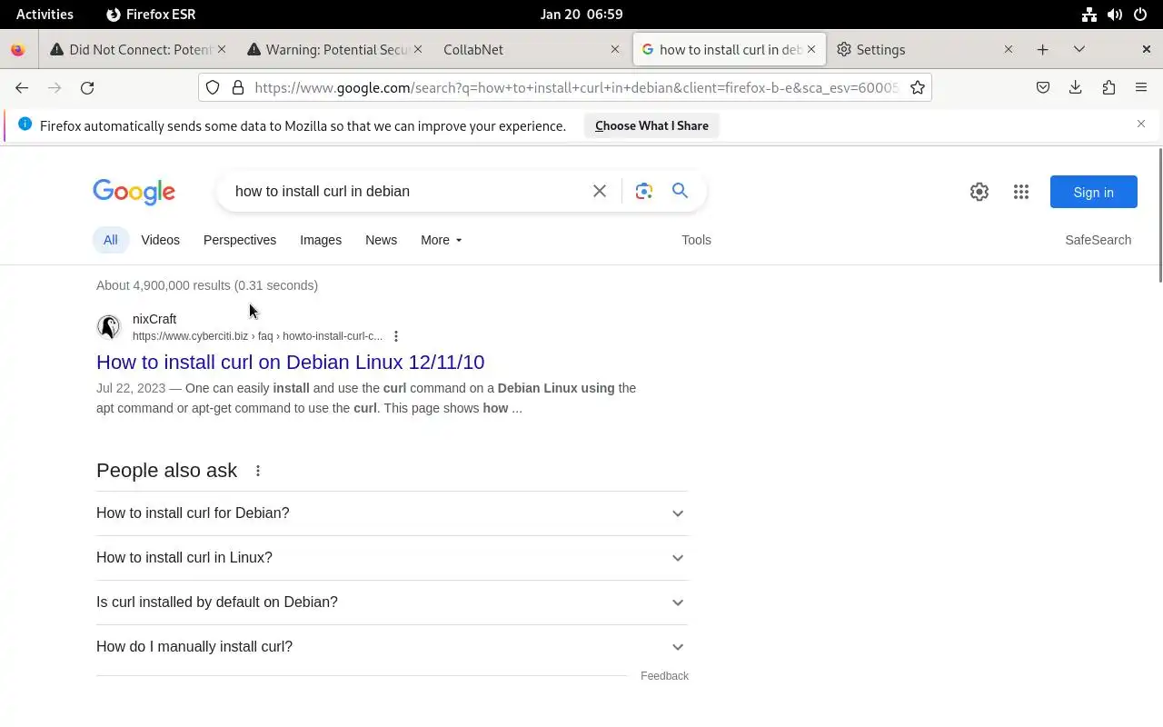This screenshot has width=1163, height=727.
Task: Expand 'How to install curl in Linux?'
Action: (392, 557)
